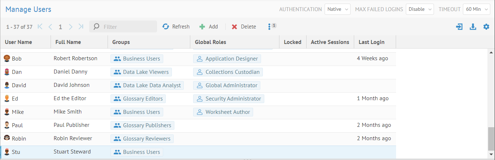Open the settings gear icon
Viewport: 495px width, 160px height.
(486, 27)
